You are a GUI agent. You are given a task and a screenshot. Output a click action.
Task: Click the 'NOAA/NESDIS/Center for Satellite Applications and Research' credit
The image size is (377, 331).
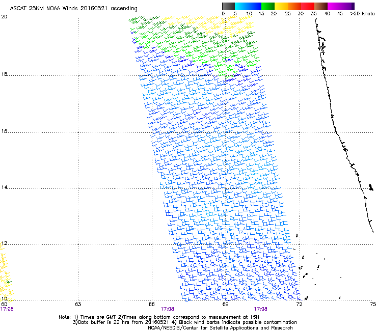coord(220,328)
